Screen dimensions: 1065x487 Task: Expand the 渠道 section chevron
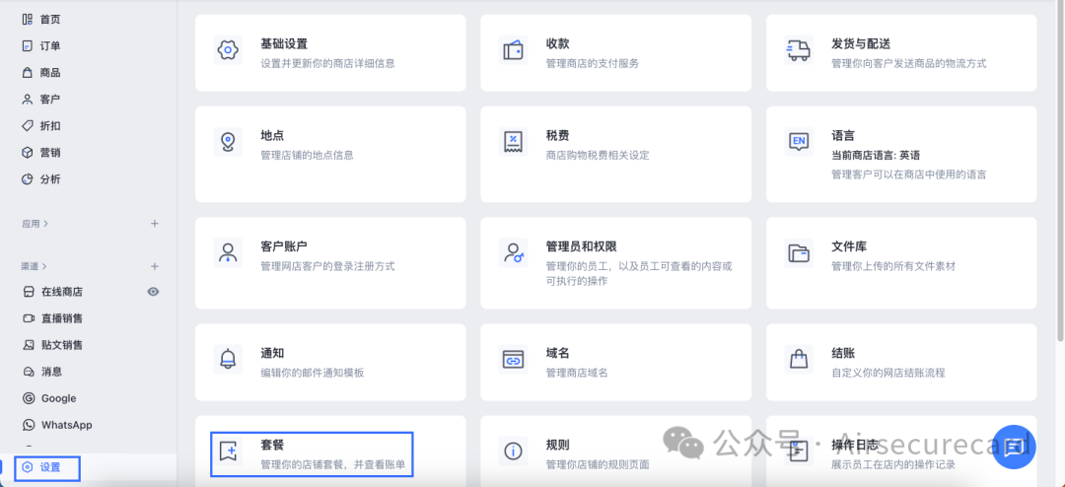click(x=44, y=266)
